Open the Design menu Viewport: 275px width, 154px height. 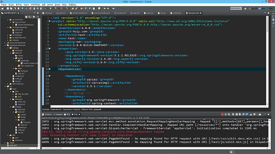coord(57,5)
